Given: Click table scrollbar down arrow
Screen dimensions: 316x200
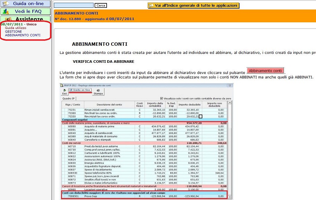Looking at the screenshot, I should [229, 197].
